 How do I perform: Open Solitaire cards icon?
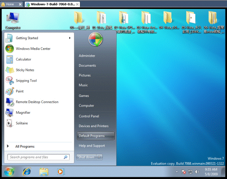point(10,123)
